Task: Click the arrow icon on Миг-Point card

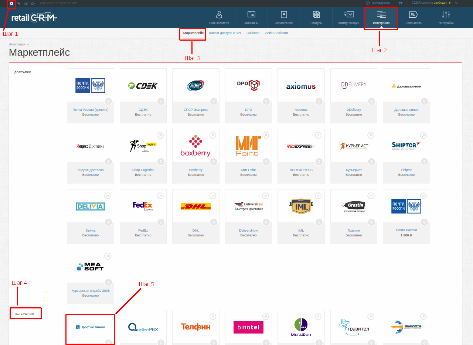Action: 265,135
